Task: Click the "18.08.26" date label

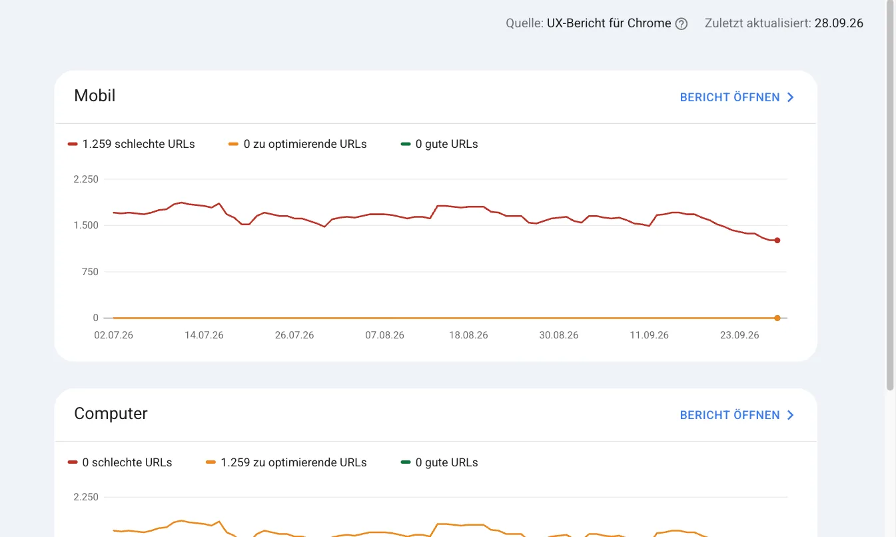Action: [x=468, y=335]
